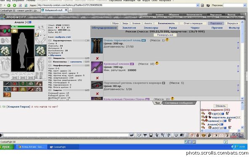Click the red X under the barbarian belt
This screenshot has width=252, height=157.
click(x=97, y=93)
